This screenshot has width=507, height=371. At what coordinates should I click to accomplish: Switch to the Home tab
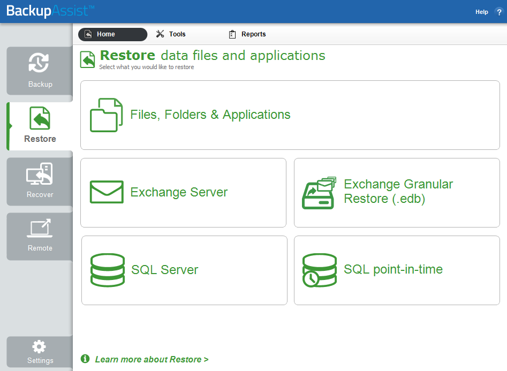click(112, 34)
